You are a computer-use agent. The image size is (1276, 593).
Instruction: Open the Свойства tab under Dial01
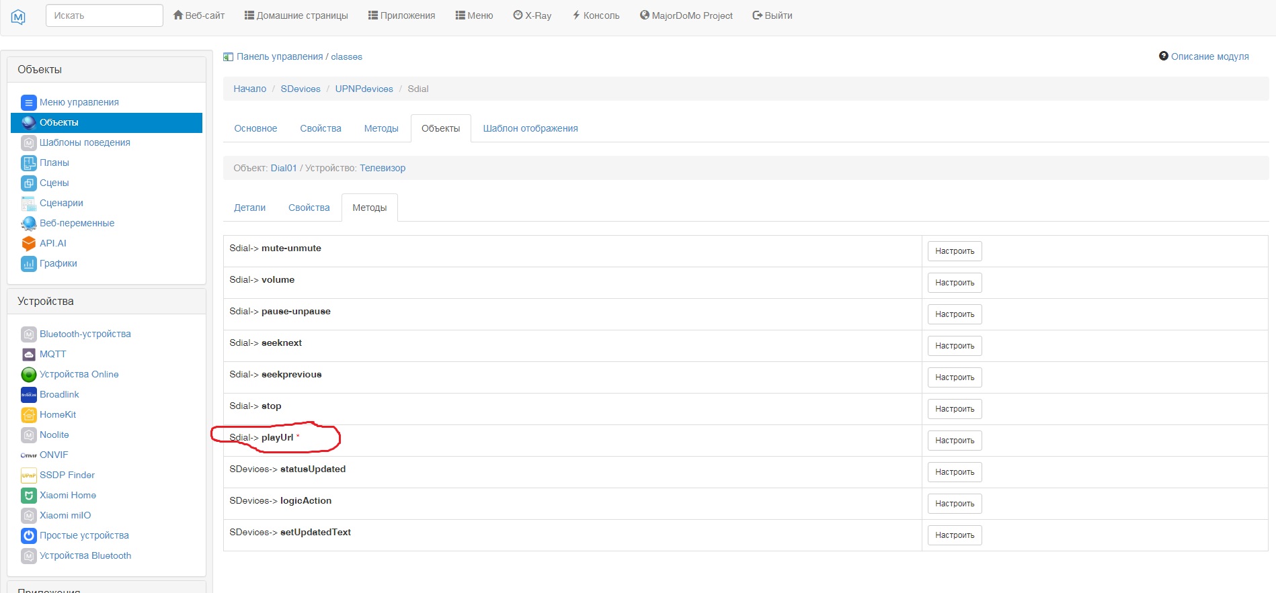pyautogui.click(x=309, y=208)
